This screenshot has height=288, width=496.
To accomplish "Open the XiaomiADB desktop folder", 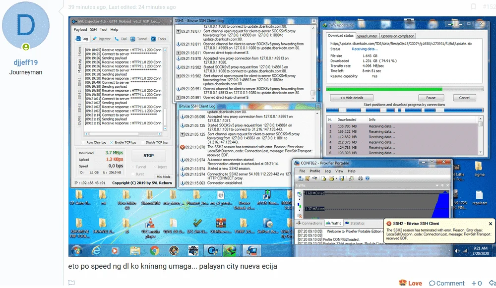I will click(x=150, y=198).
